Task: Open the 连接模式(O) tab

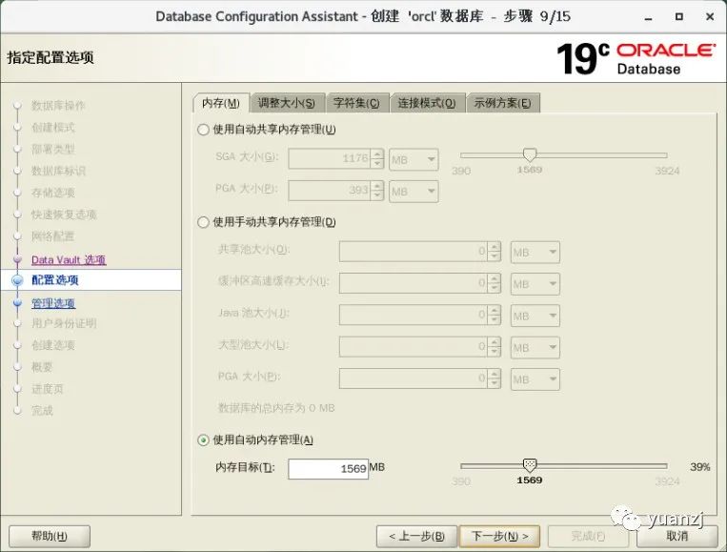Action: pyautogui.click(x=427, y=103)
